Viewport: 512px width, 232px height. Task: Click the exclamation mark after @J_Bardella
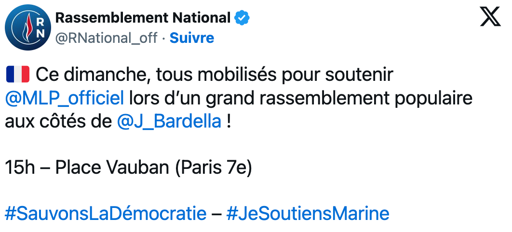click(229, 122)
